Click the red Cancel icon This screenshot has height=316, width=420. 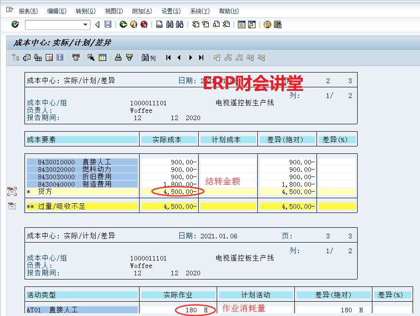(144, 24)
